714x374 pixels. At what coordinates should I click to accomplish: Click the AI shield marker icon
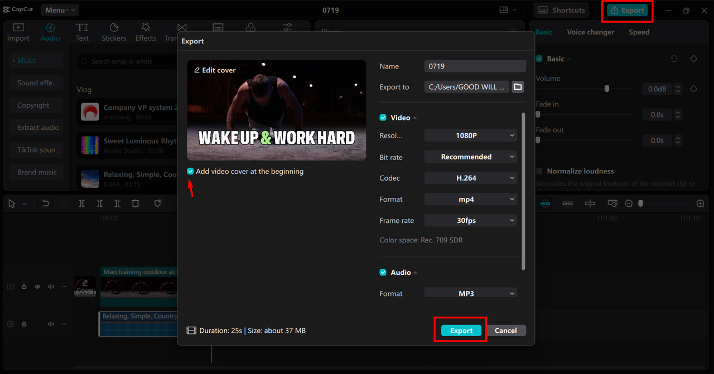tap(158, 204)
